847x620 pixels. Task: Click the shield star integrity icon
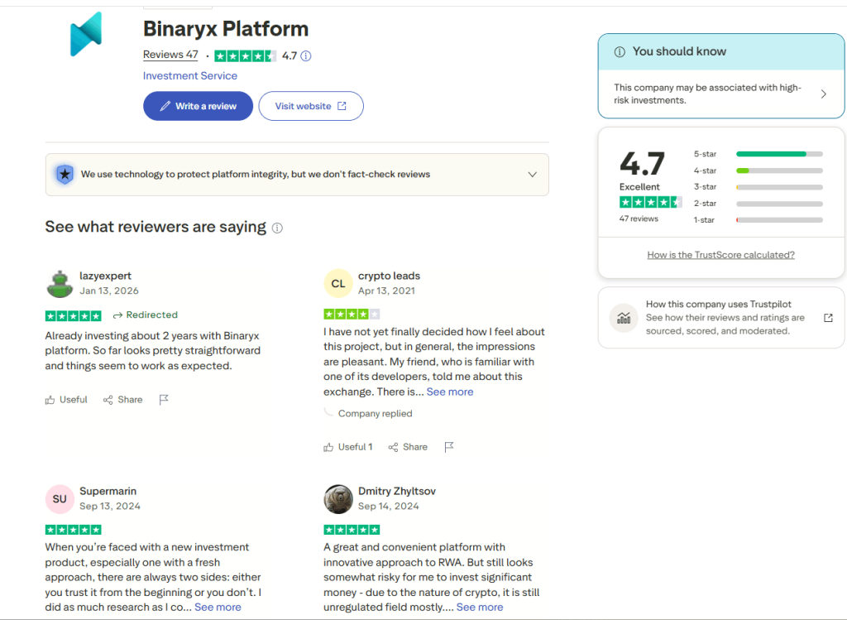click(65, 174)
